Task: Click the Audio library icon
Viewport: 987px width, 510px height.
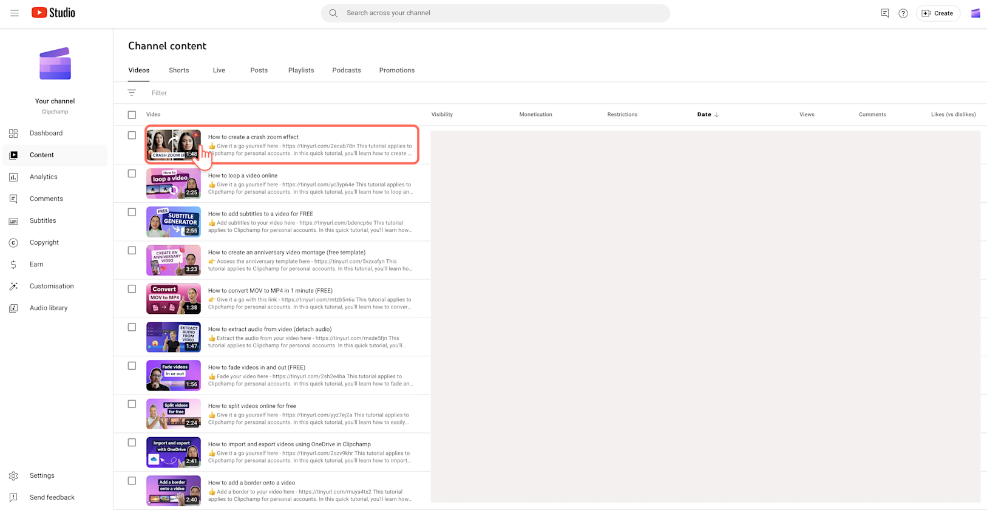Action: (x=13, y=308)
